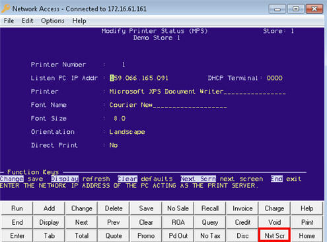Click the highlighted Next Scrn function key label
Image resolution: width=327 pixels, height=242 pixels.
tap(198, 179)
